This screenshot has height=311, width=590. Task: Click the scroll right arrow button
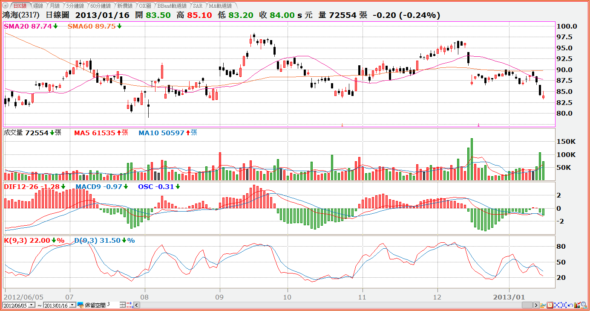click(x=536, y=305)
